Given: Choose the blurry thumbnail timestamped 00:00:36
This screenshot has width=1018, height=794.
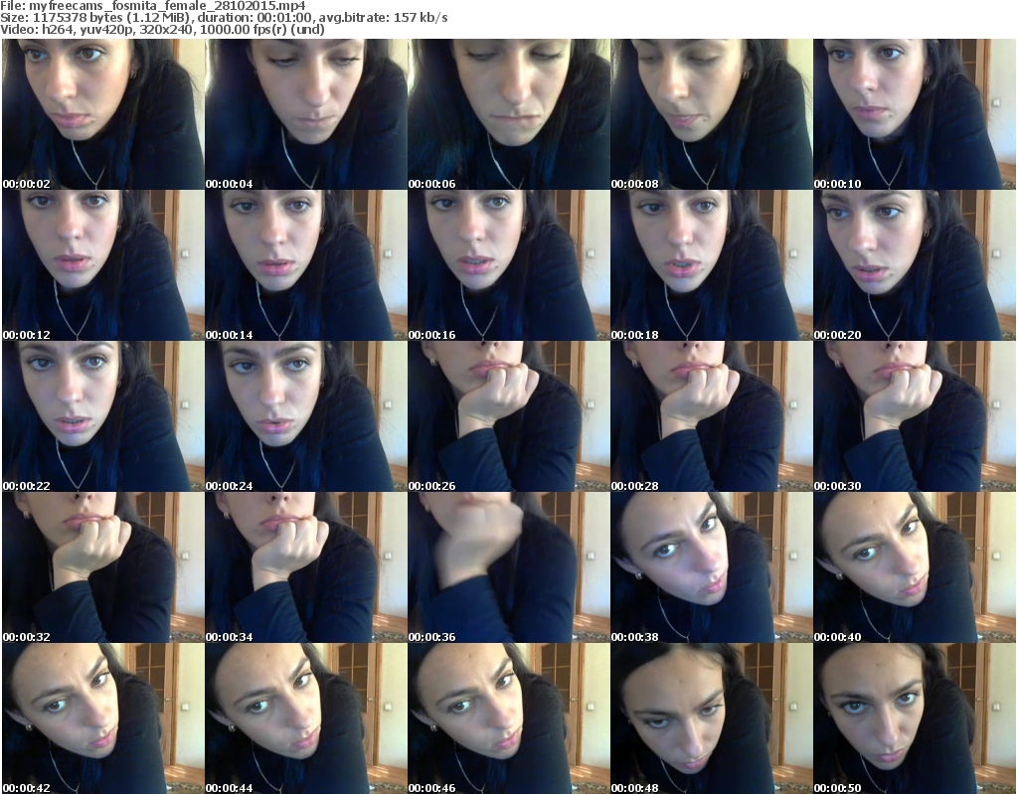Looking at the screenshot, I should coord(508,567).
